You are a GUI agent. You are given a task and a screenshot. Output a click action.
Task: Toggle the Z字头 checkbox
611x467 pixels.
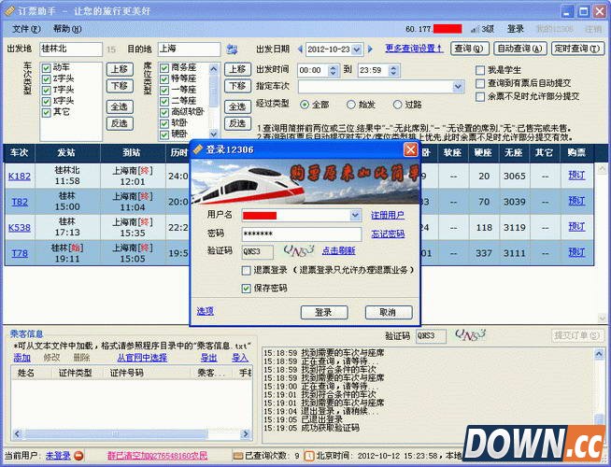(x=47, y=79)
